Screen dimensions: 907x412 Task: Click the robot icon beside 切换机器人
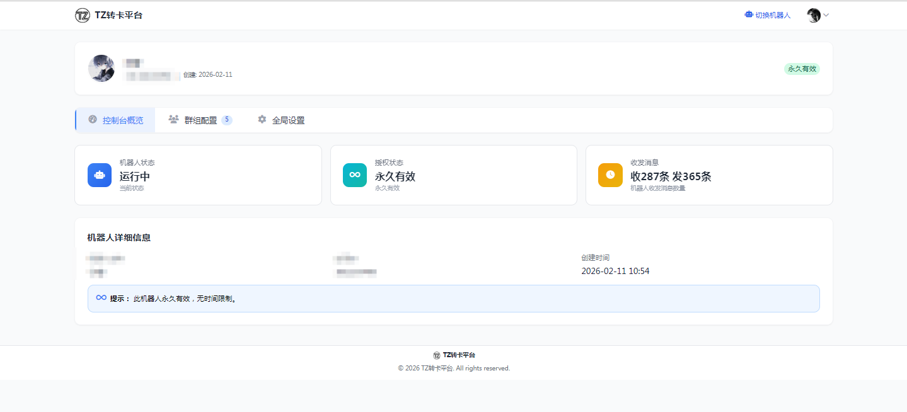click(749, 14)
